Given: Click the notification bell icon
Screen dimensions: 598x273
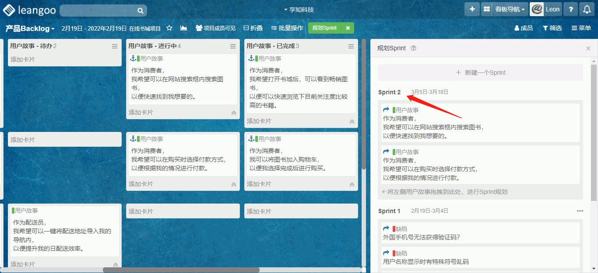Looking at the screenshot, I should click(587, 9).
